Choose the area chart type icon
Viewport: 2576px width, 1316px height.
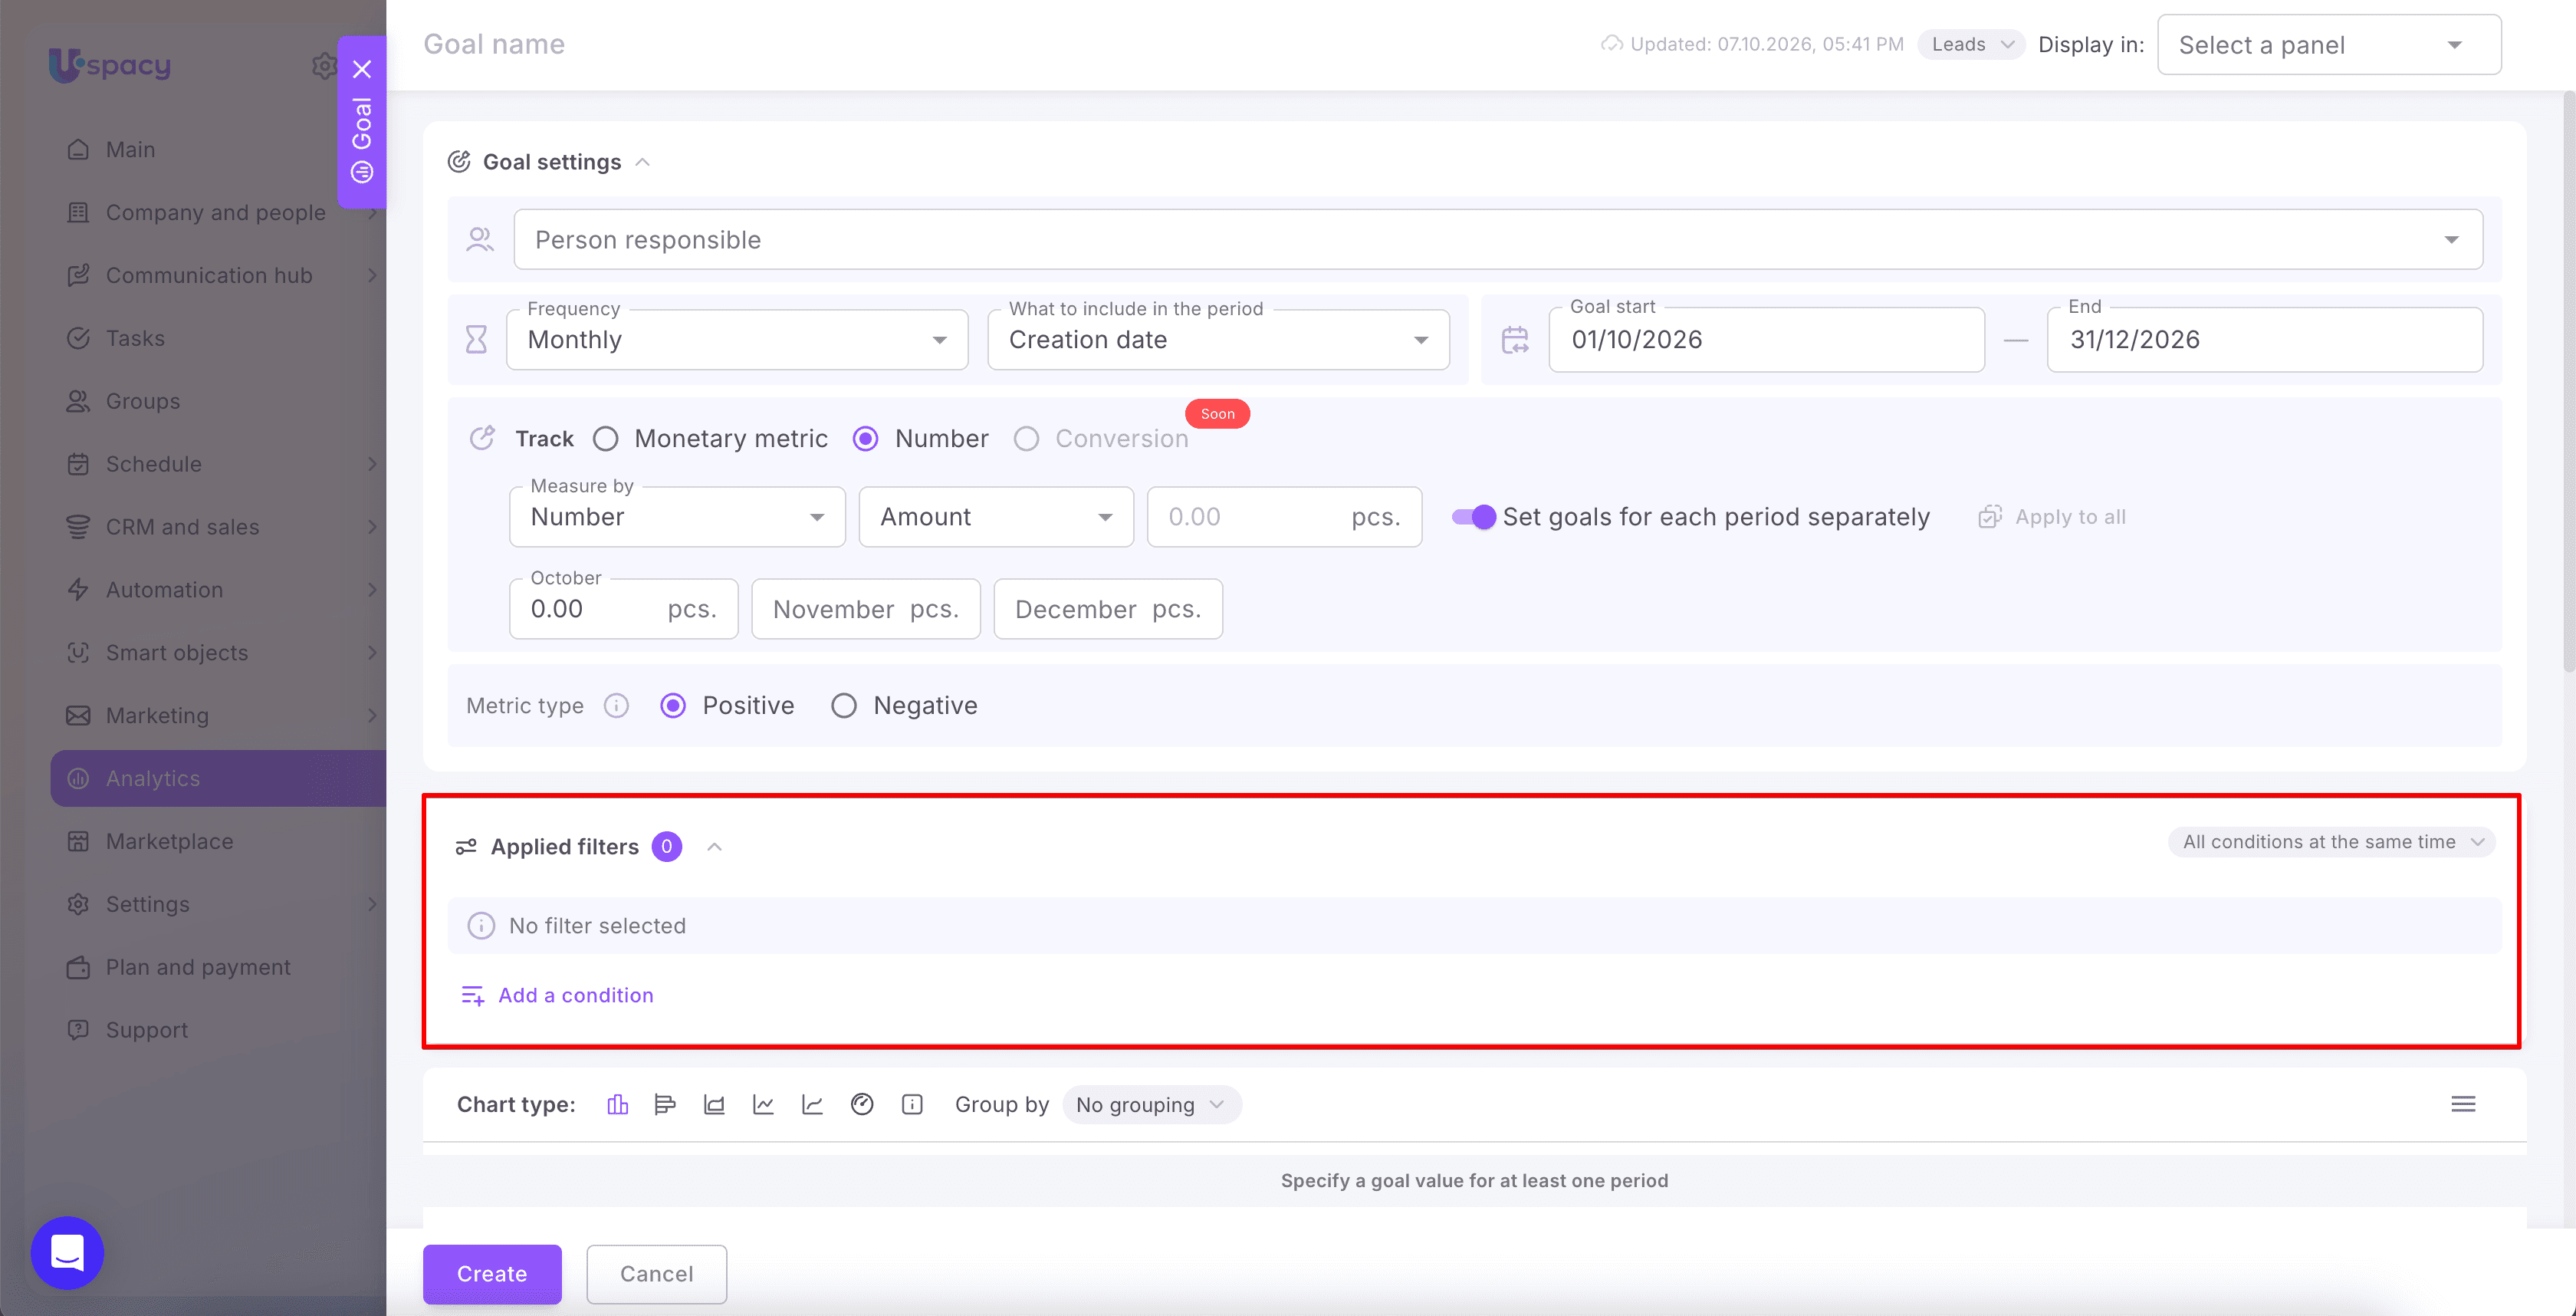(714, 1104)
